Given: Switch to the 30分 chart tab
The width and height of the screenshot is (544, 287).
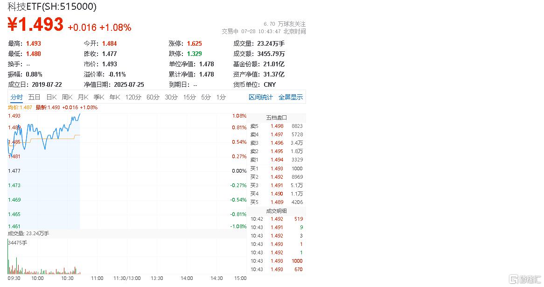Looking at the screenshot, I should point(171,97).
